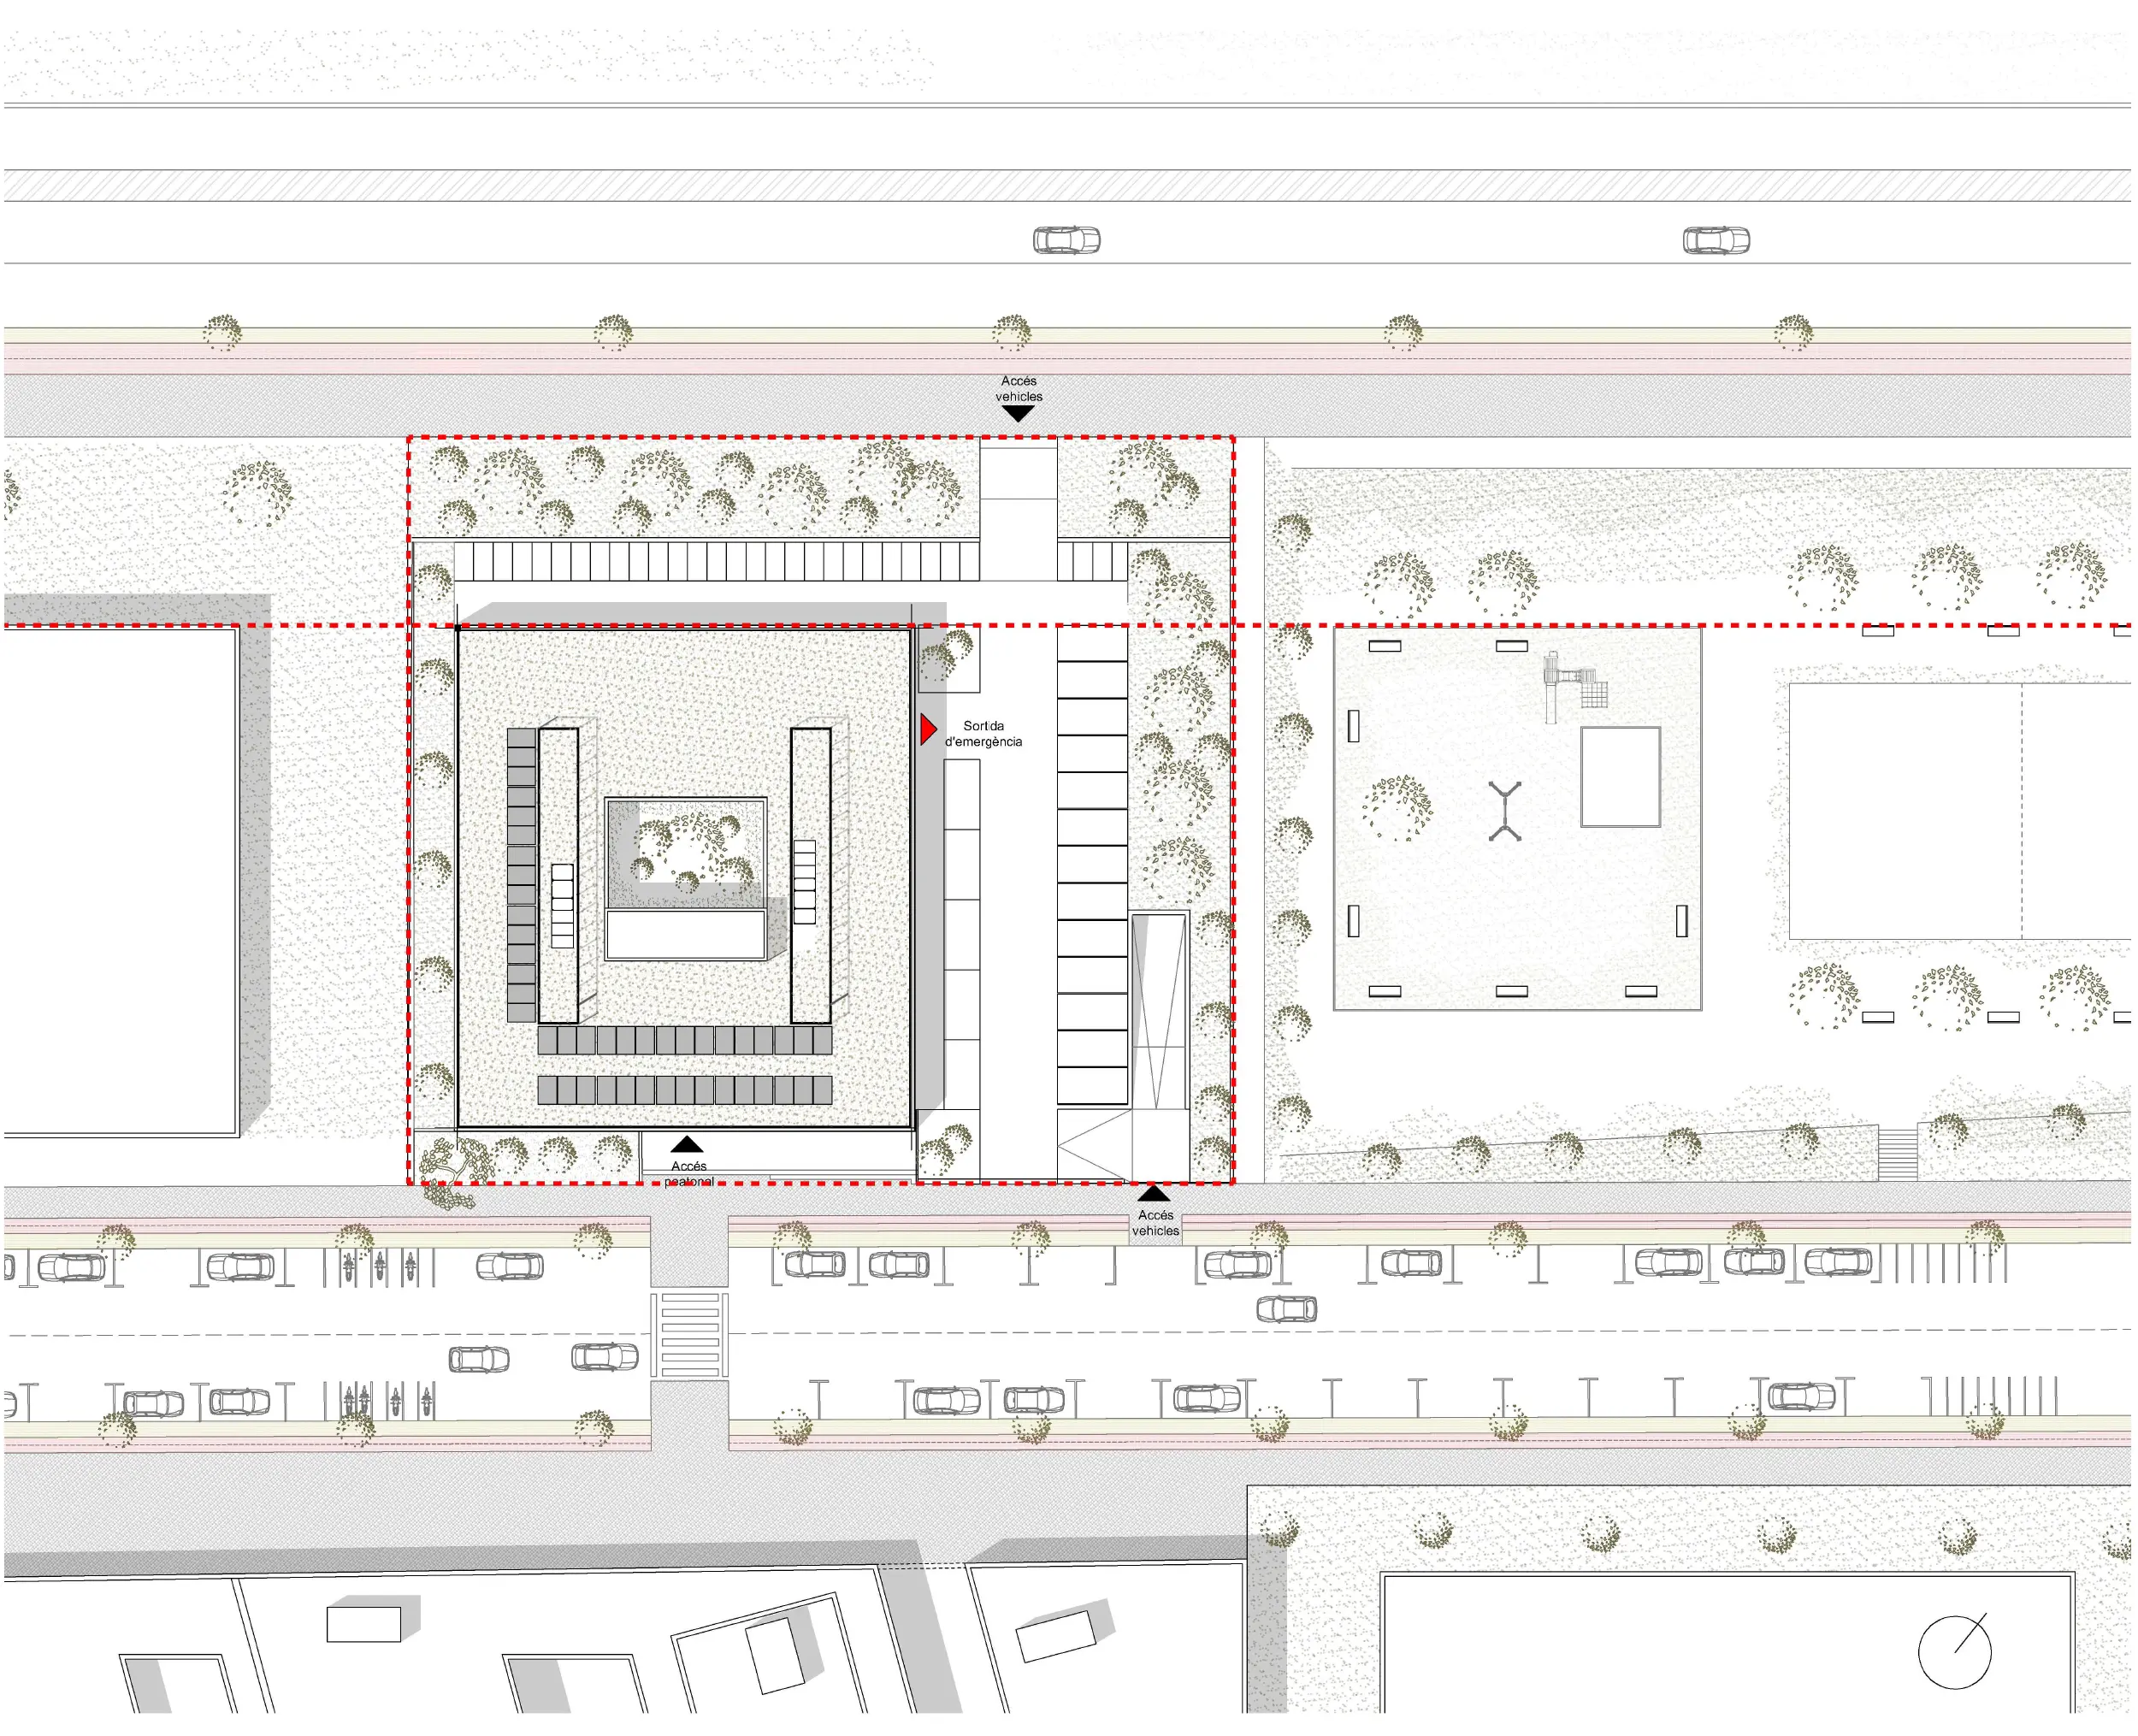Select the X-shaped play element in the playground
Screen dimensions: 2138x1736
[x=1505, y=811]
